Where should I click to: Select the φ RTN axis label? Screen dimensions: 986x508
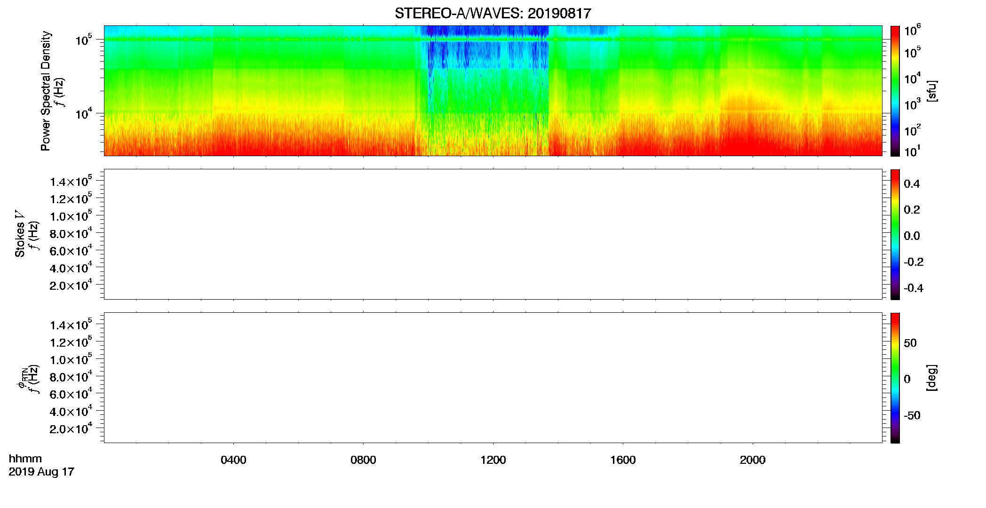[x=22, y=378]
